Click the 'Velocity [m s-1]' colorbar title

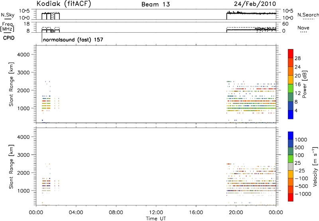click(x=315, y=166)
